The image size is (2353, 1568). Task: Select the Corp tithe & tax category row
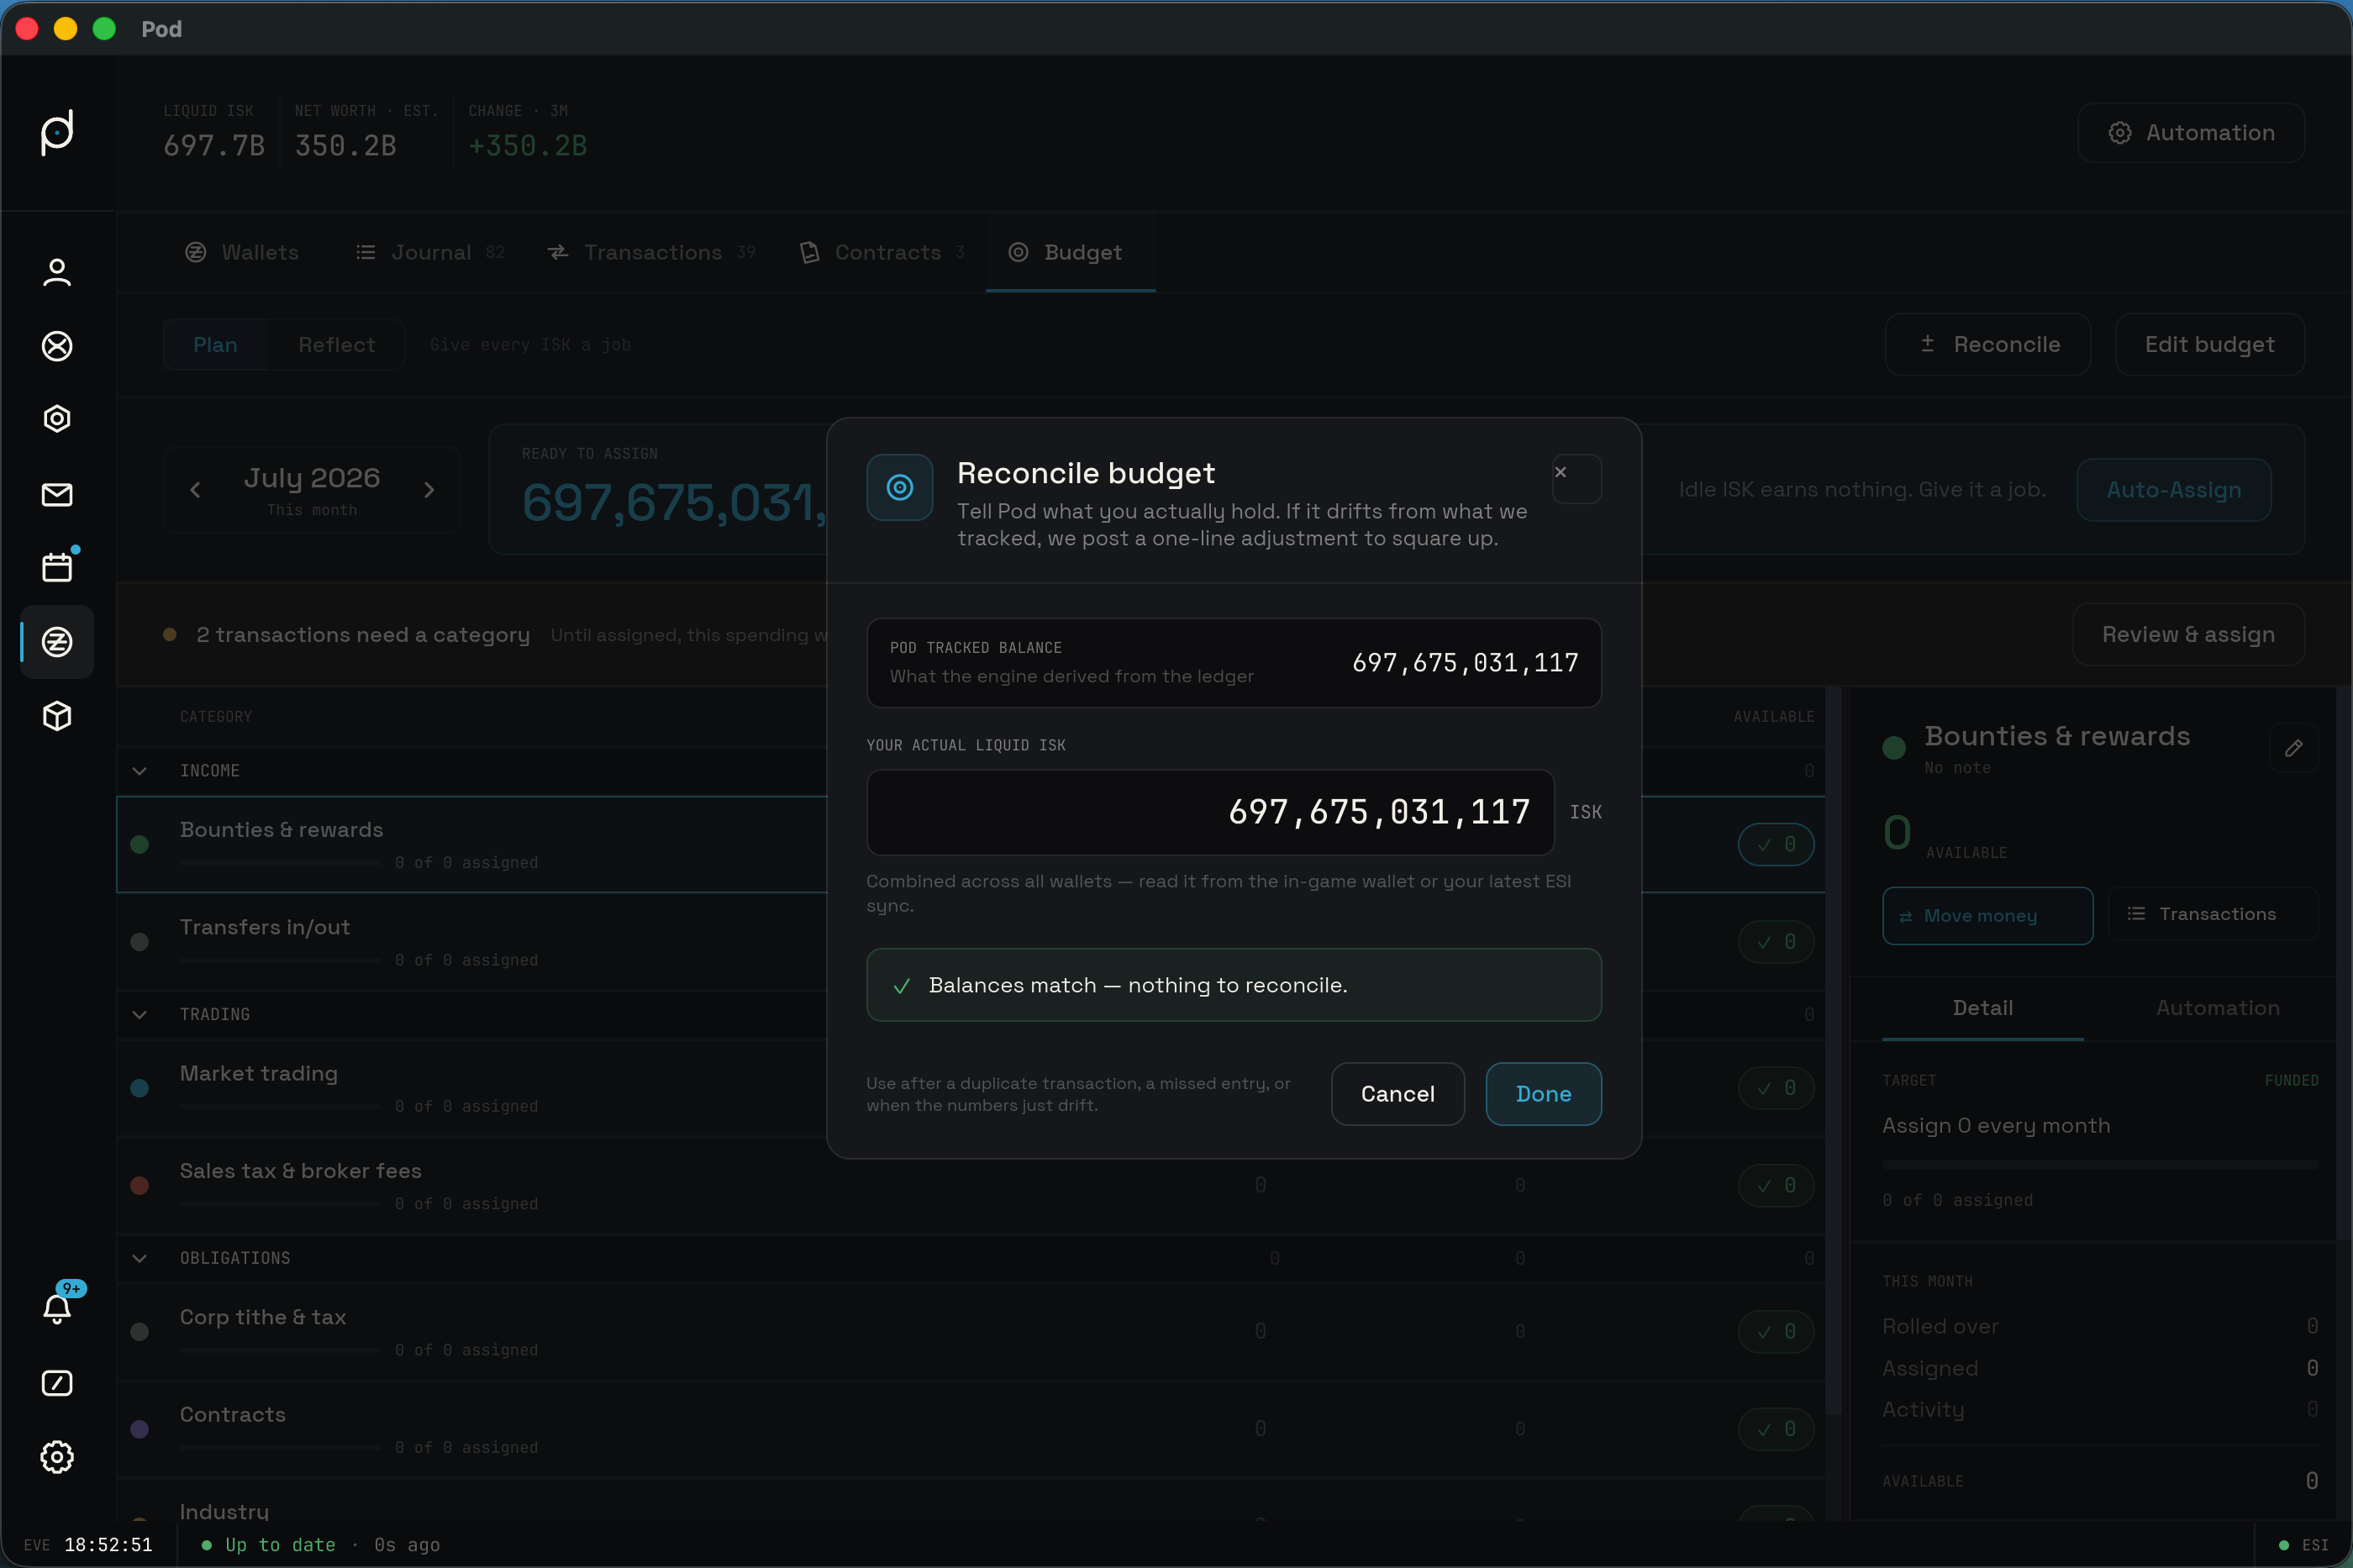(x=971, y=1332)
